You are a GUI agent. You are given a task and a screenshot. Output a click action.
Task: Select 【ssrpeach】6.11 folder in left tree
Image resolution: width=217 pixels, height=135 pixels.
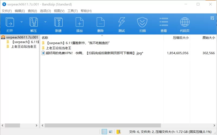pyautogui.click(x=25, y=42)
